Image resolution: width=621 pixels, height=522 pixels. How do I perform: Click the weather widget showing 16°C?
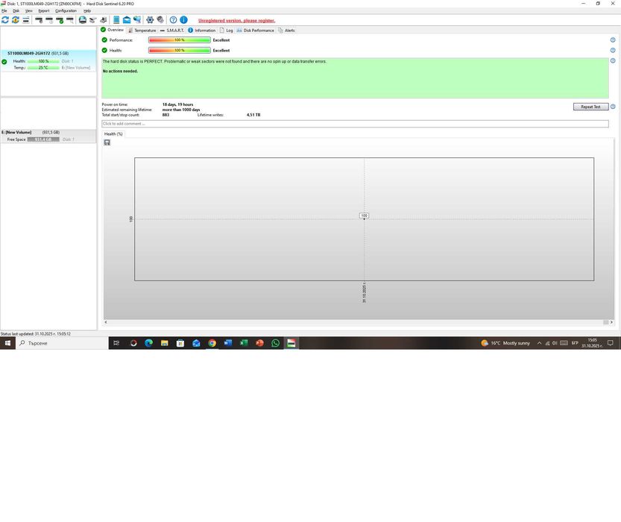click(505, 343)
